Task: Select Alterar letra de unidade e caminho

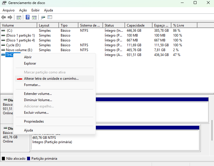Action: tap(54, 79)
